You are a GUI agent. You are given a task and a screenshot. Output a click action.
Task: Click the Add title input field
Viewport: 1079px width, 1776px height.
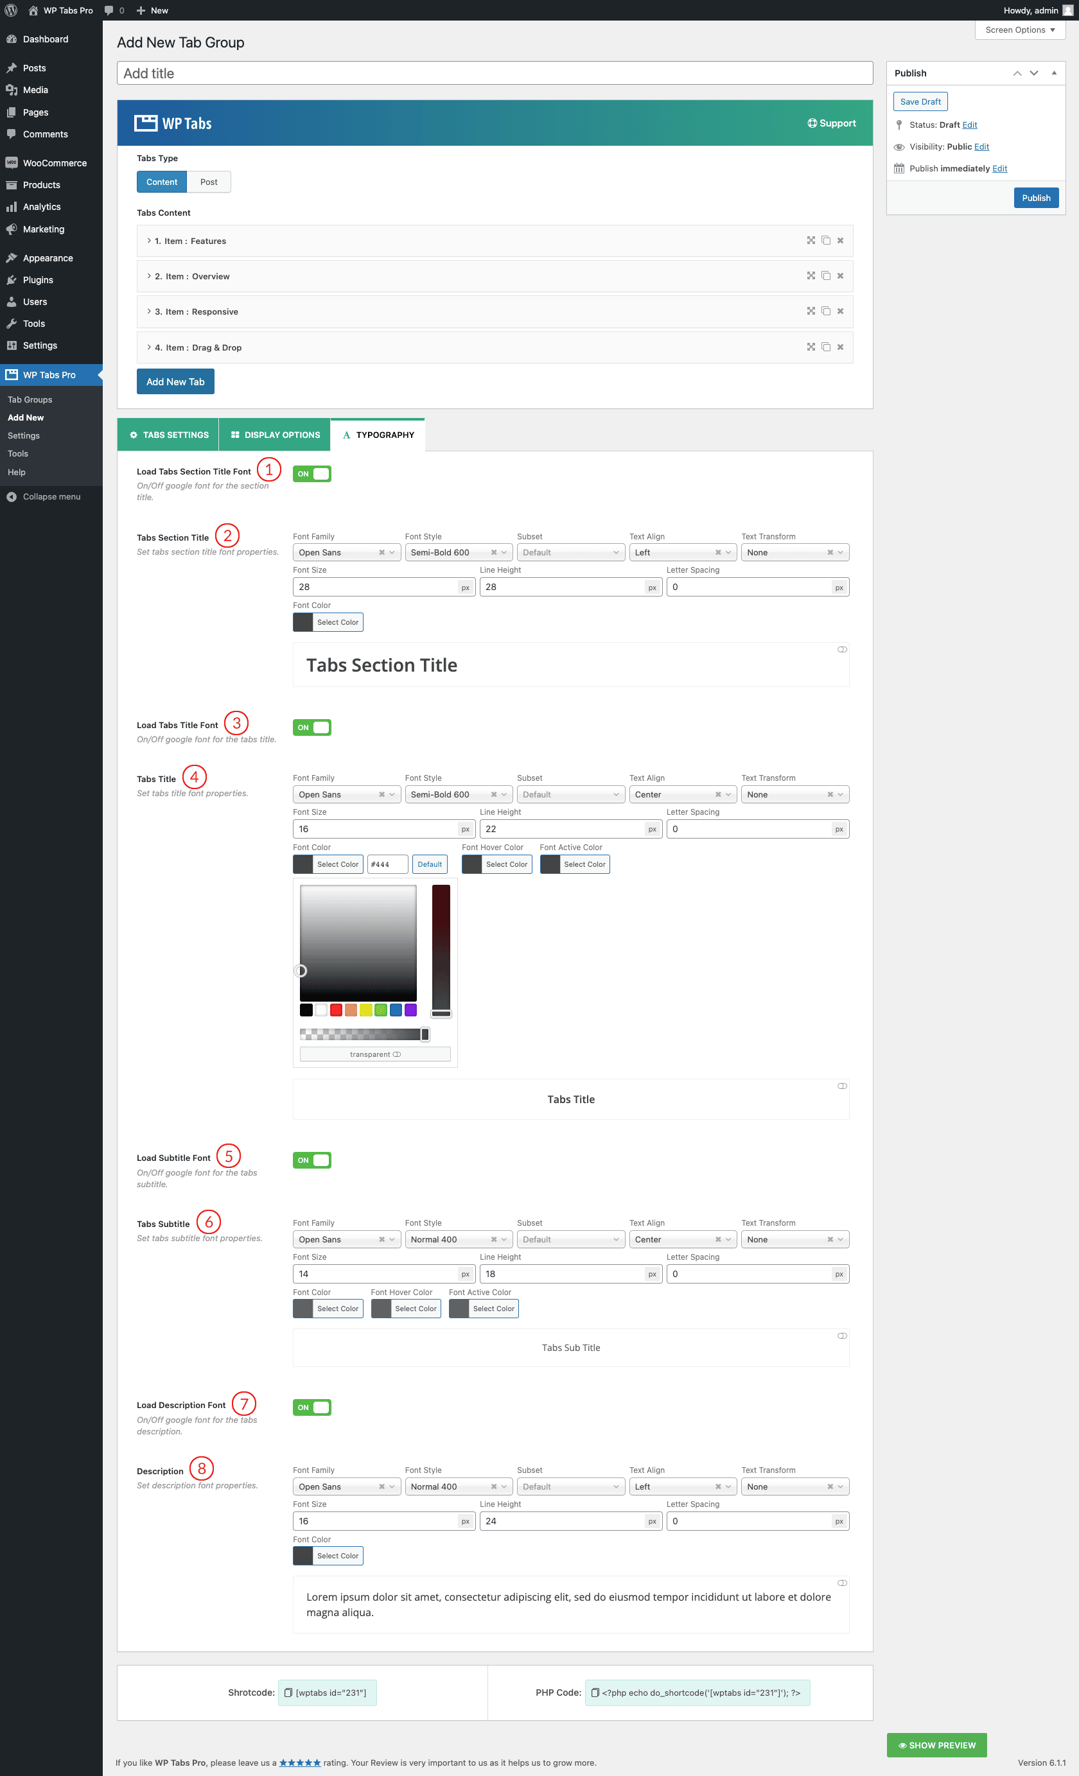click(495, 74)
